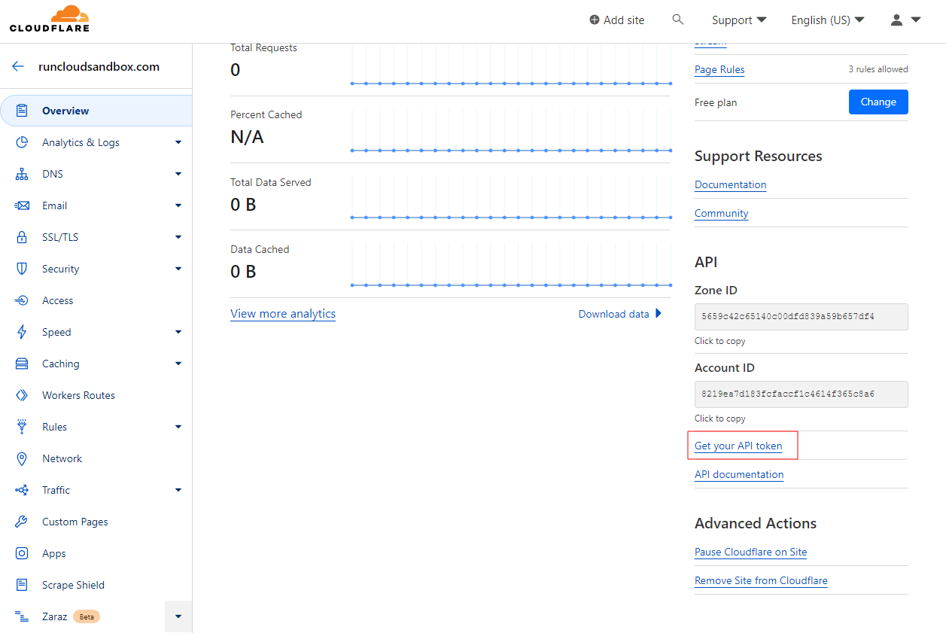Click the Traffic routing icon

pyautogui.click(x=22, y=490)
